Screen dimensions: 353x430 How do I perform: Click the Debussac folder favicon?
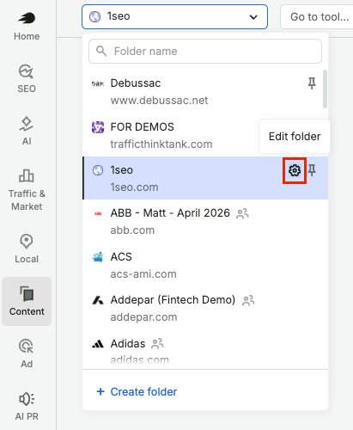tap(98, 83)
